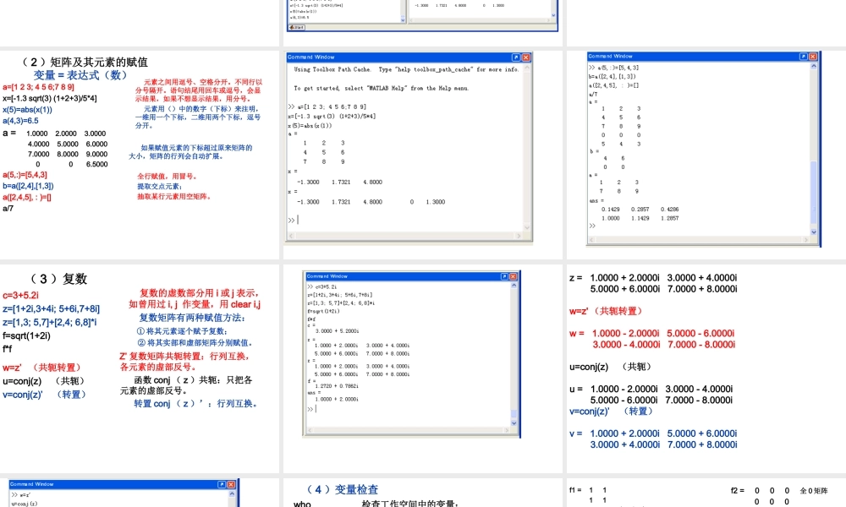This screenshot has height=507, width=846.
Task: Click the prompt line in the c=3+5.2i Command Window
Action: click(x=312, y=409)
